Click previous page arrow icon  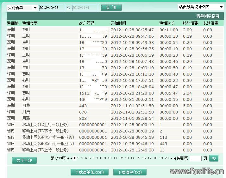(71, 158)
